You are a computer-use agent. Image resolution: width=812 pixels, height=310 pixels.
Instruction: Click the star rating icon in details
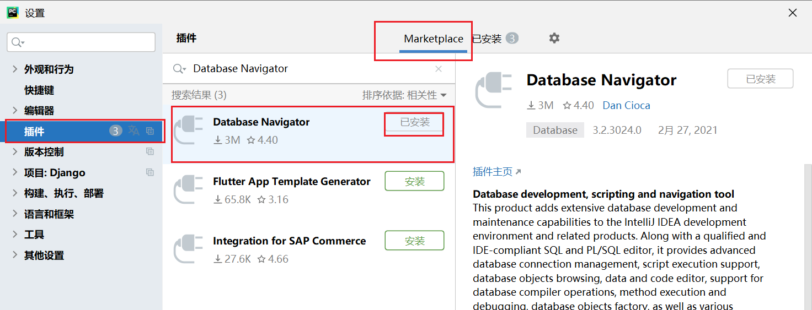(x=567, y=105)
